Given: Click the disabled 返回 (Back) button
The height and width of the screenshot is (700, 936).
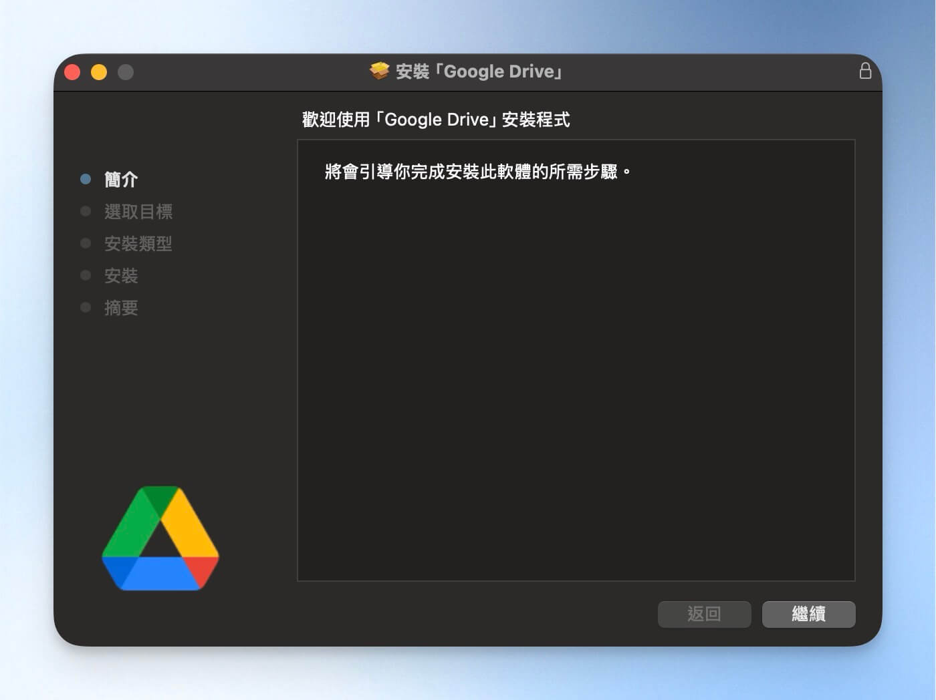Looking at the screenshot, I should coord(704,614).
